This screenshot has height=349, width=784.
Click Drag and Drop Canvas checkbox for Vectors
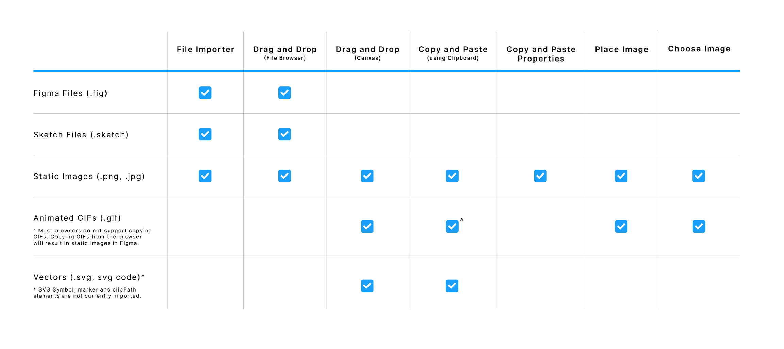367,286
